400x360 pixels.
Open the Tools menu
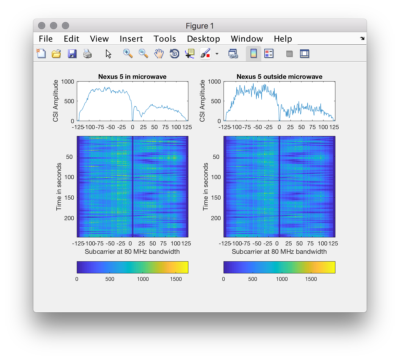(165, 39)
